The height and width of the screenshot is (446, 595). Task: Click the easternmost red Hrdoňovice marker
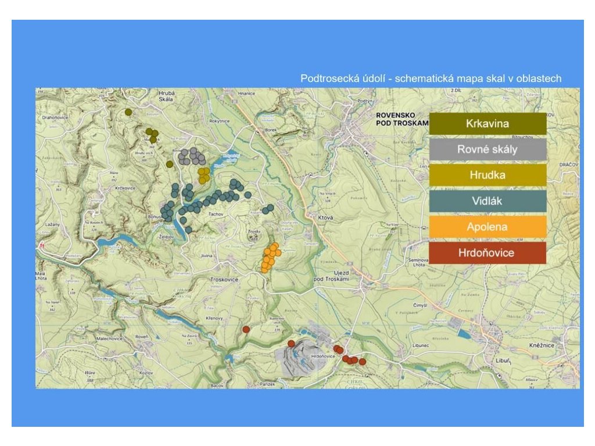(363, 362)
